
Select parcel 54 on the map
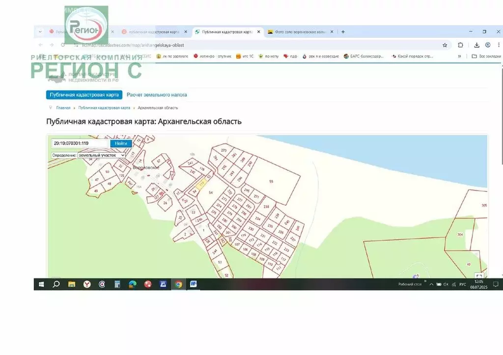[210, 192]
